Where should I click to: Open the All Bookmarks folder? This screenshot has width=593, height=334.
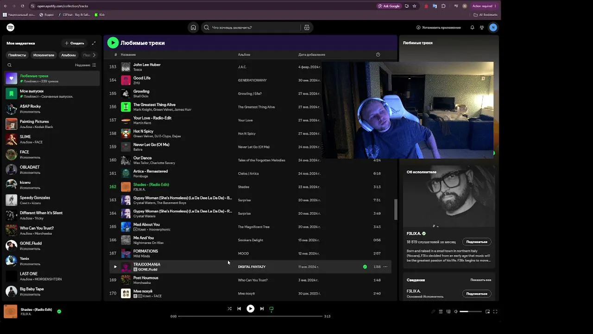[x=486, y=15]
